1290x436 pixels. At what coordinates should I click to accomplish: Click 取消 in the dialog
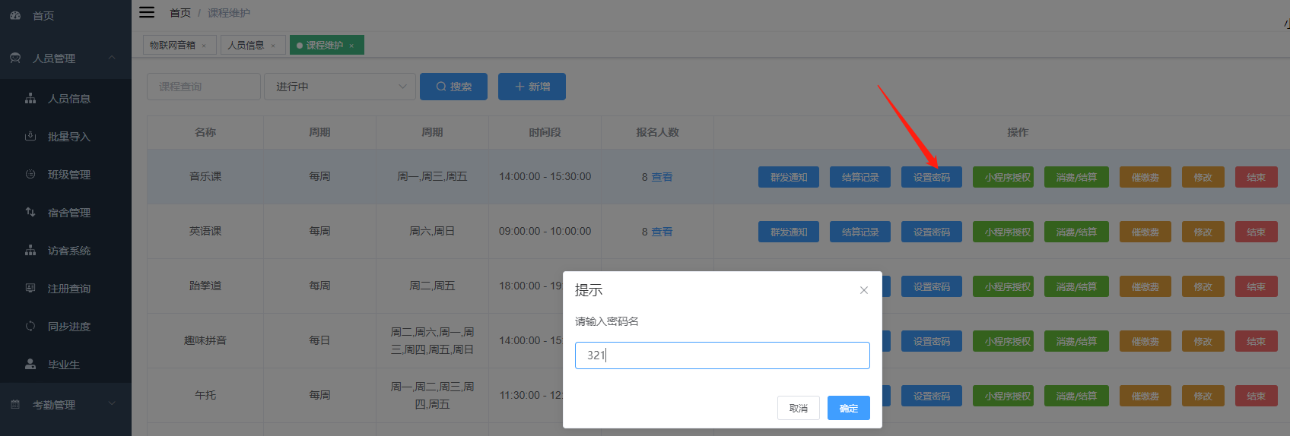pyautogui.click(x=799, y=408)
